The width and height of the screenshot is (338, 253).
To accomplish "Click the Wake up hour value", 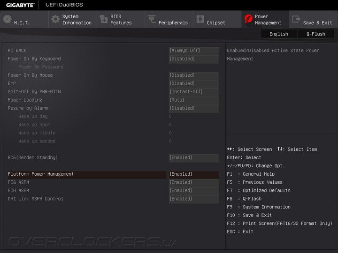I will pos(170,125).
